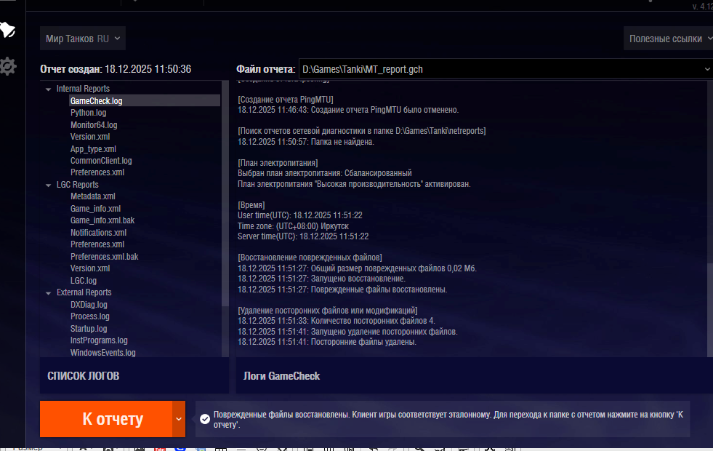Viewport: 713px width, 451px height.
Task: Open the notifications bell icon
Action: click(x=7, y=30)
